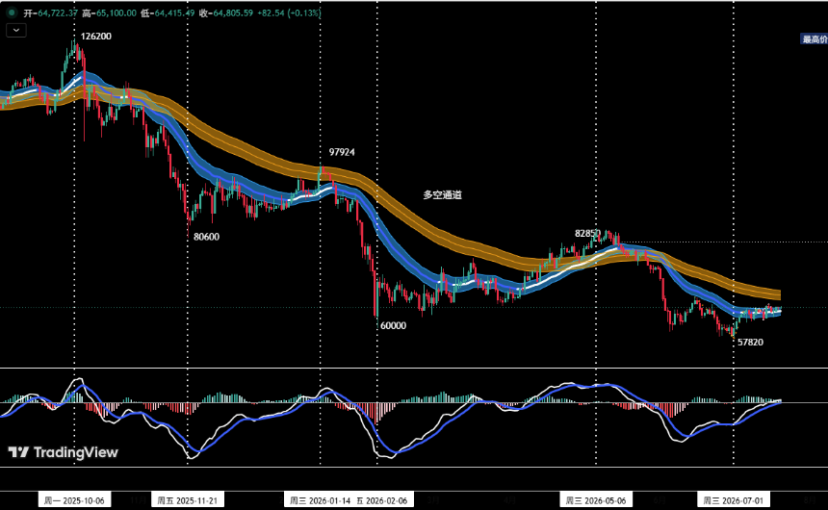828x510 pixels.
Task: Select the 2026-01-14 date label
Action: pyautogui.click(x=318, y=500)
